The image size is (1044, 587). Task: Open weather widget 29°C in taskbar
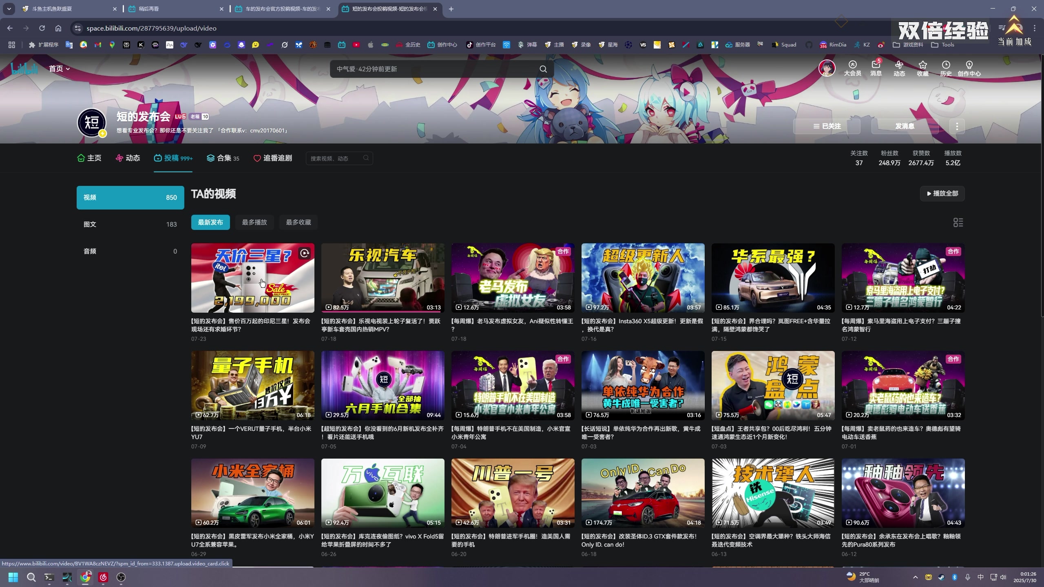(x=863, y=577)
